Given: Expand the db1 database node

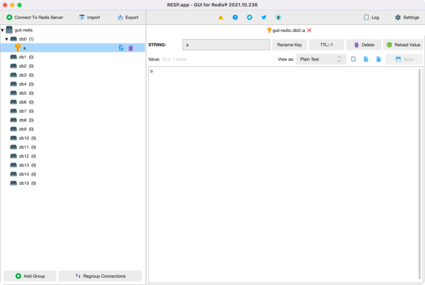Looking at the screenshot, I should pos(22,57).
